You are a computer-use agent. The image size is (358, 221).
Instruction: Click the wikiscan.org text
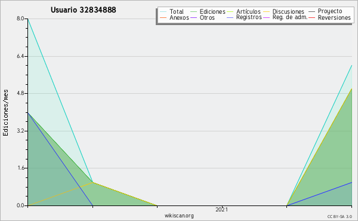point(179,216)
